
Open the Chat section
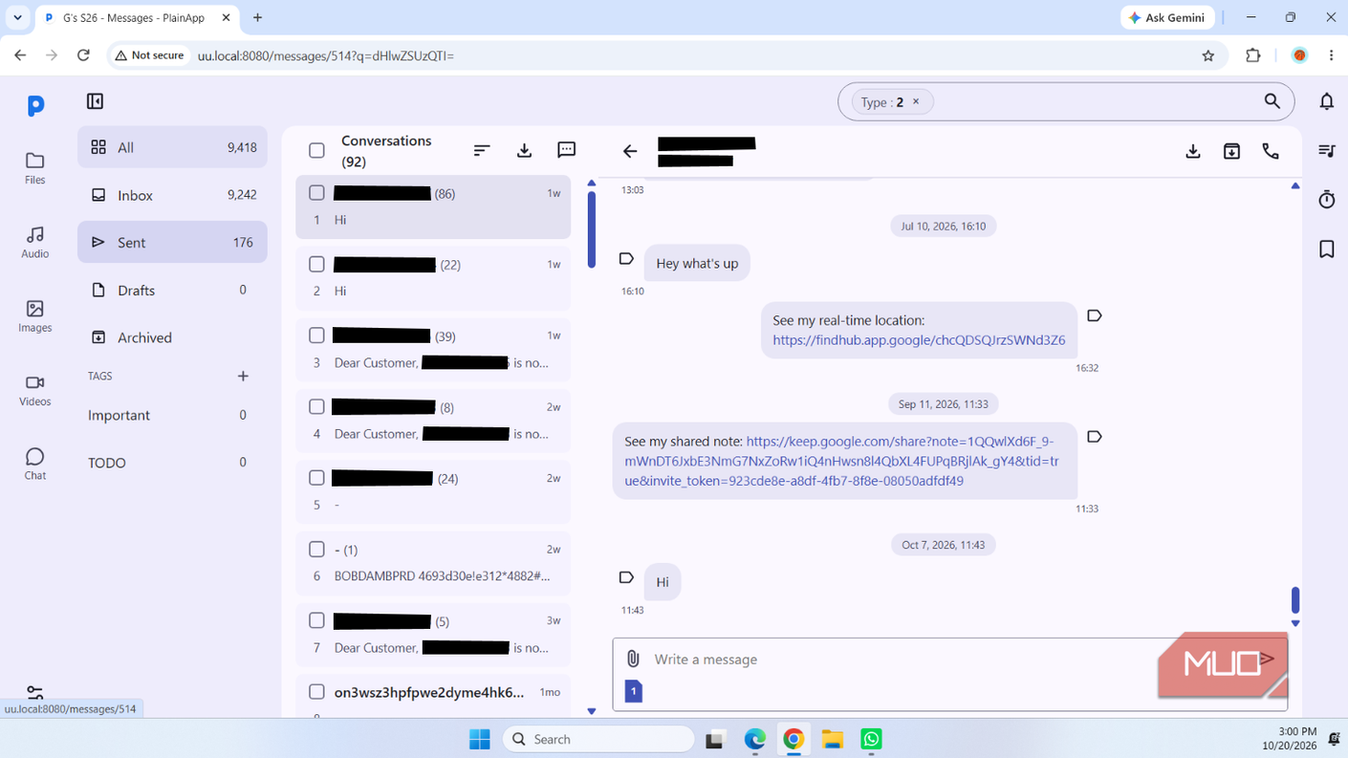tap(34, 464)
